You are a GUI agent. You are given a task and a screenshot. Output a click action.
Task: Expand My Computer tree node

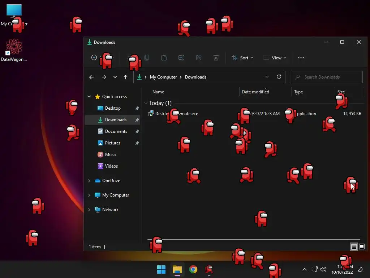tap(89, 195)
